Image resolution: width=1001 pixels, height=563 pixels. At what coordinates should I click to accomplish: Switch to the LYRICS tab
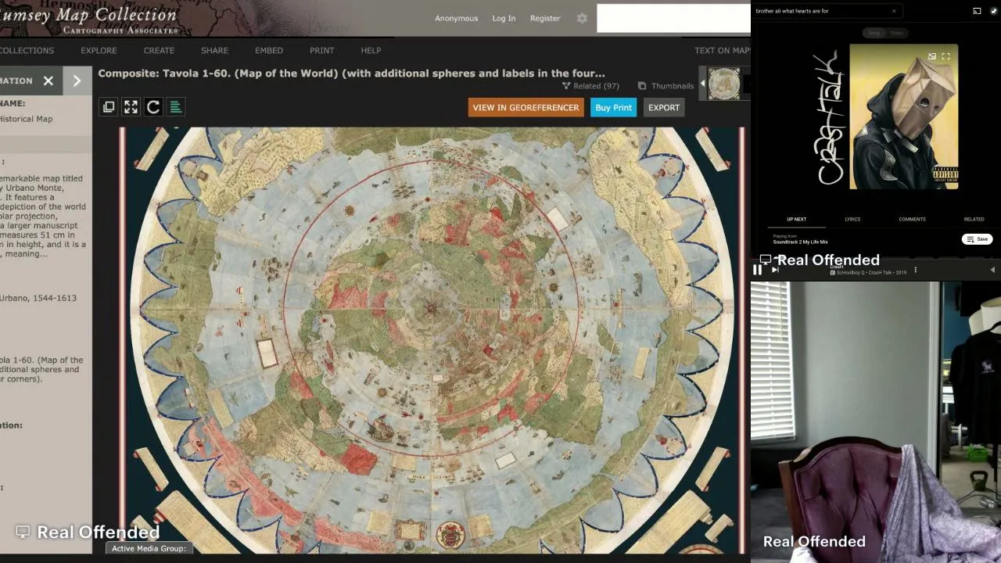852,219
